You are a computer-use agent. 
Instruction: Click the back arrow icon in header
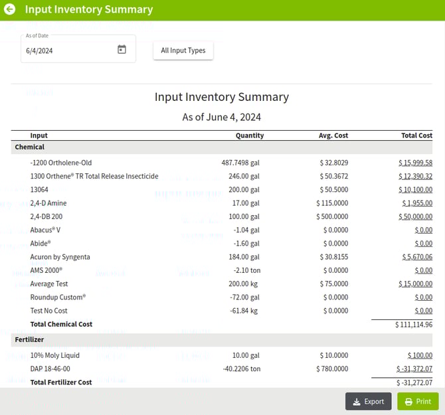(10, 10)
